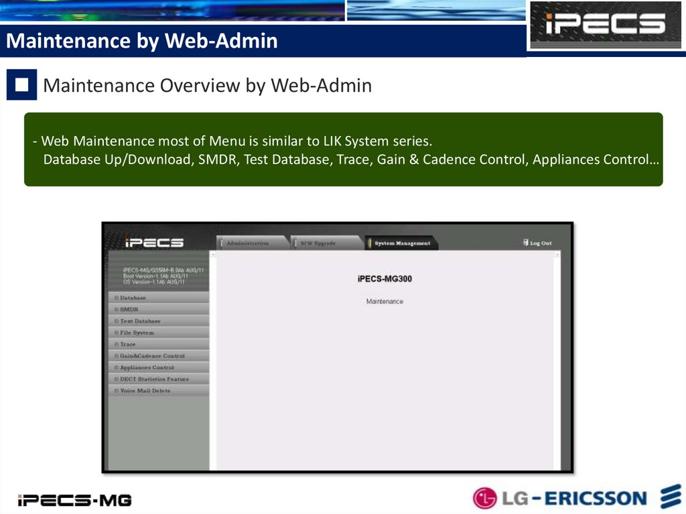
Task: Open the Appliances Control menu item
Action: click(159, 367)
